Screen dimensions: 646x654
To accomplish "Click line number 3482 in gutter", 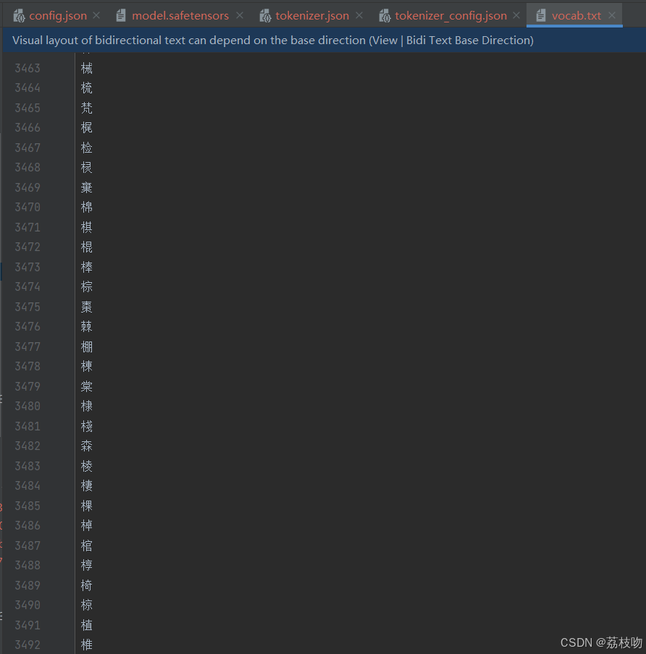I will (28, 446).
